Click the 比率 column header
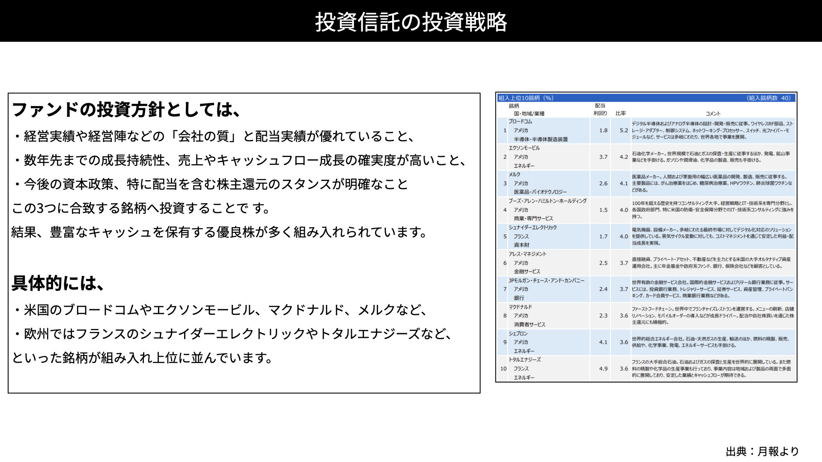Image resolution: width=822 pixels, height=462 pixels. (621, 113)
